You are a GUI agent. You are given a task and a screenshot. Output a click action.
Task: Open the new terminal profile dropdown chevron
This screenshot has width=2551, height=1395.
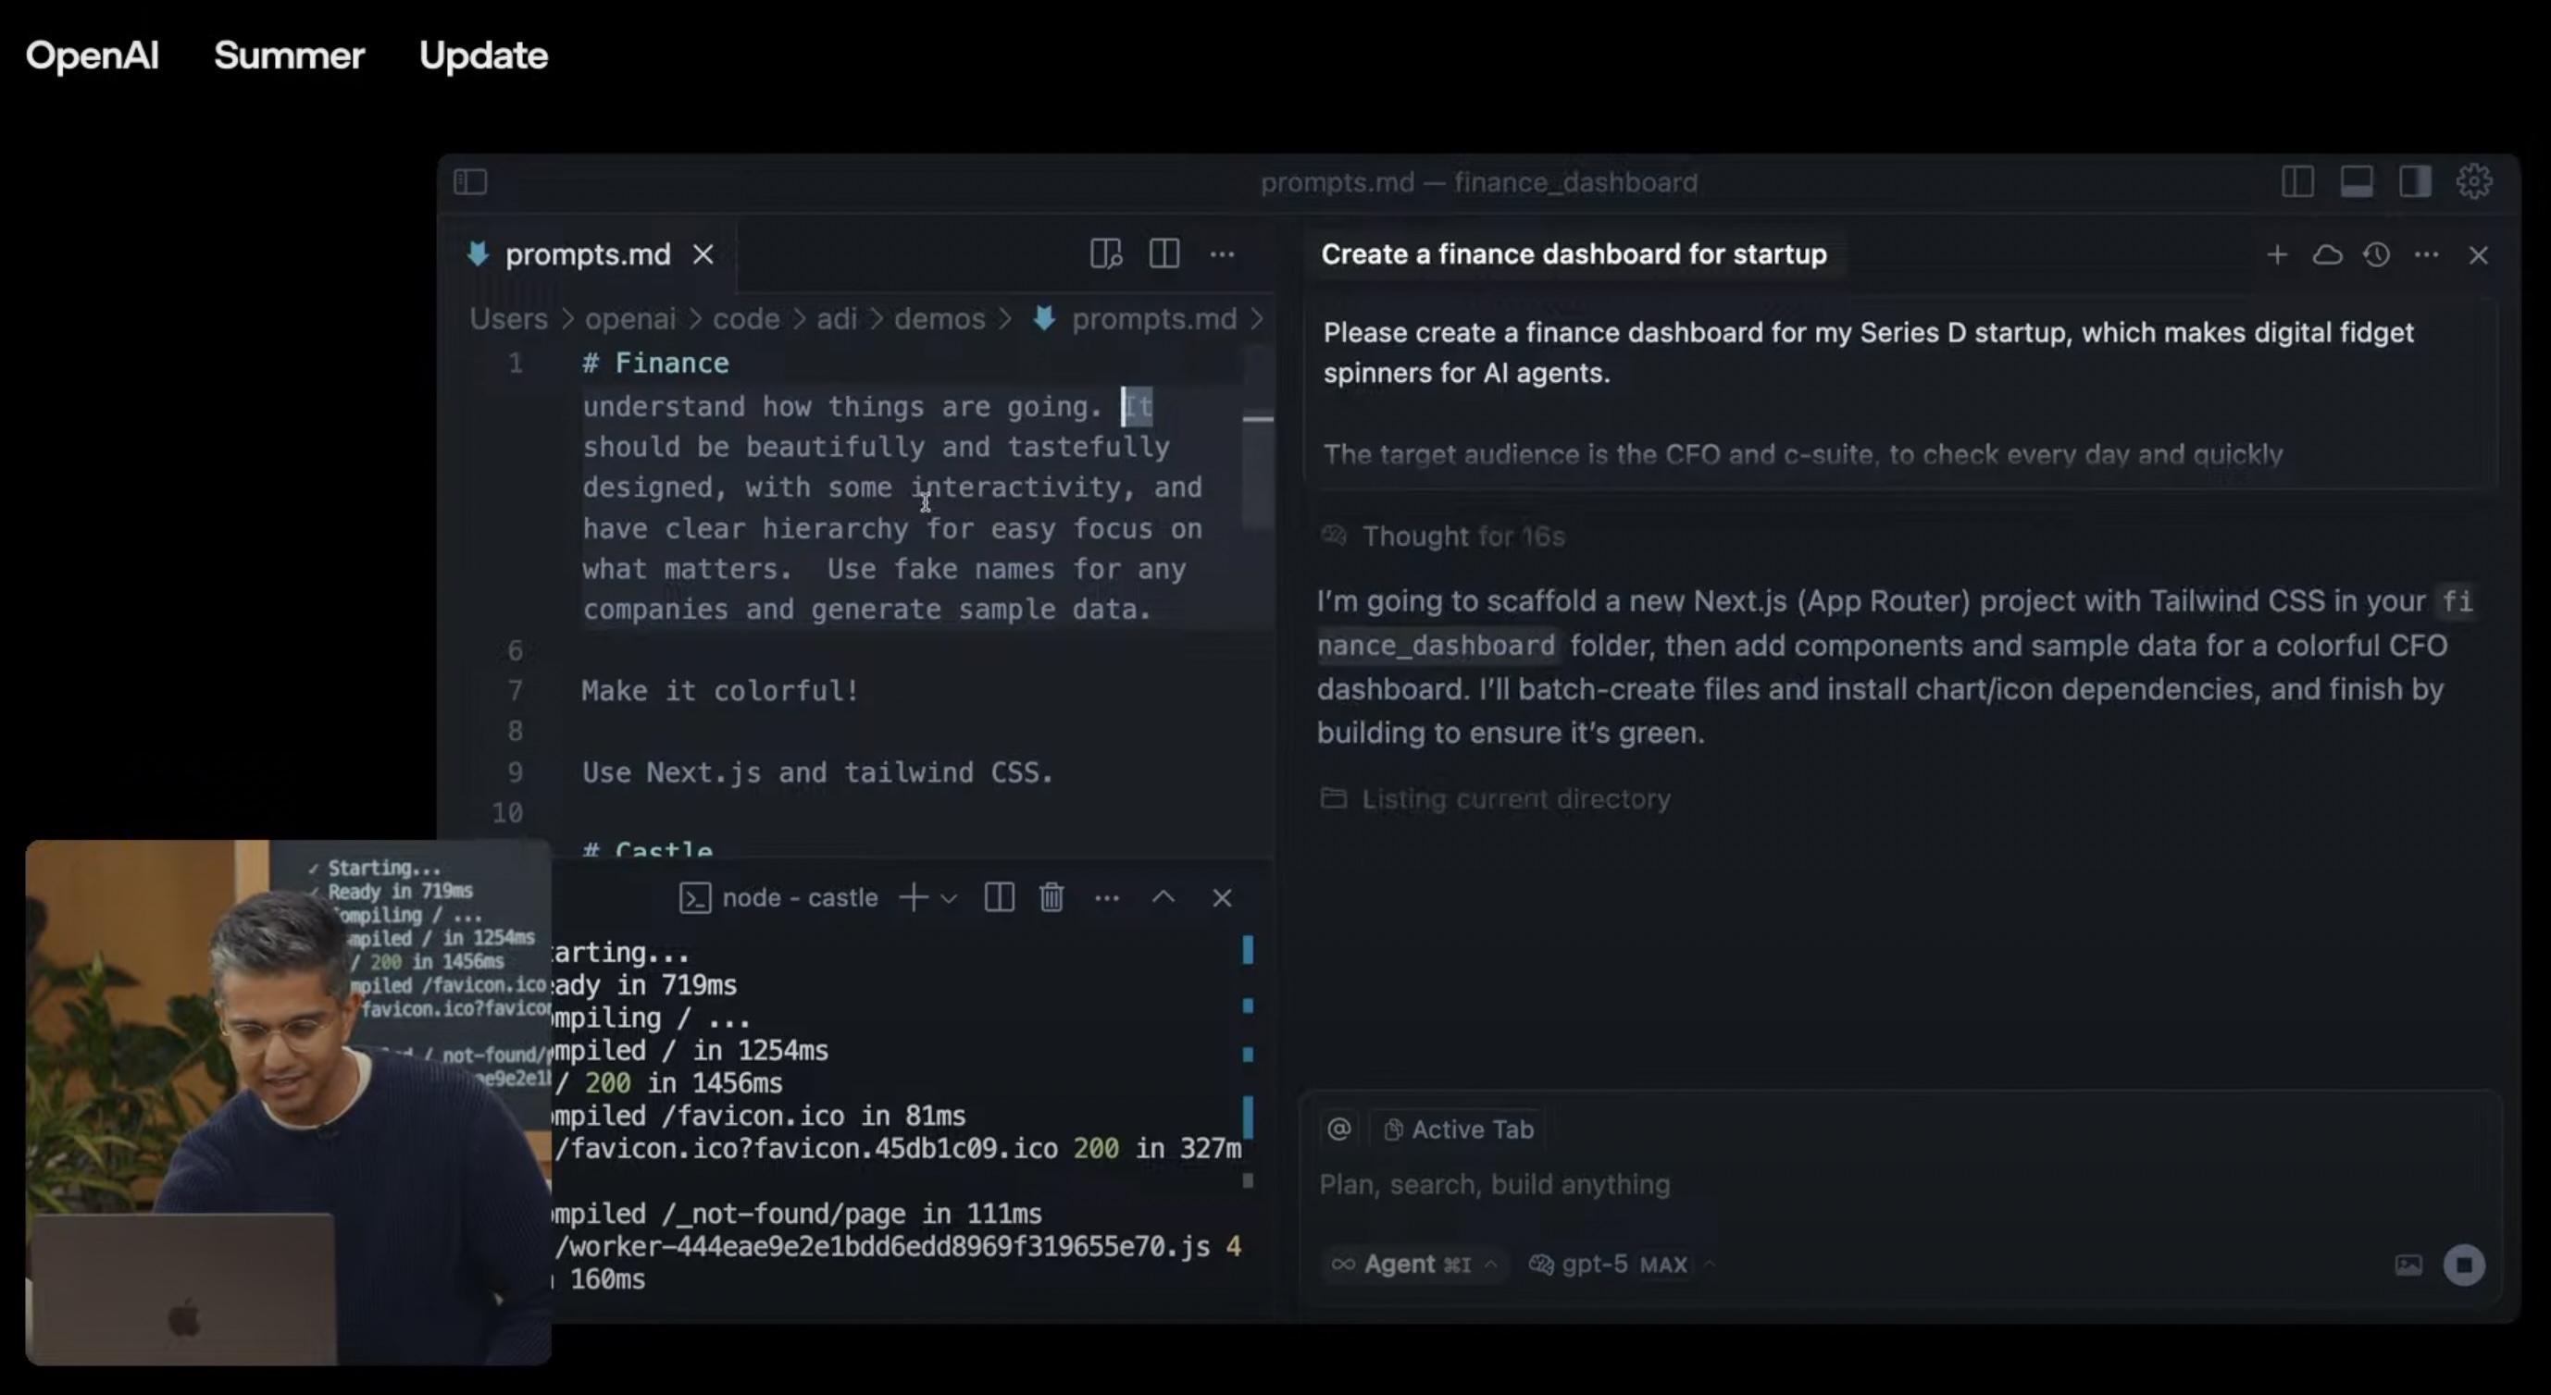click(x=949, y=898)
